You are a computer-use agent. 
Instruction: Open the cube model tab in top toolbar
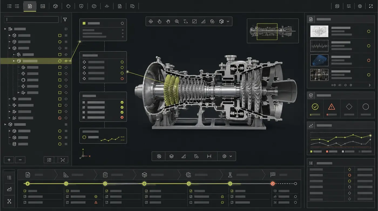[x=55, y=6]
